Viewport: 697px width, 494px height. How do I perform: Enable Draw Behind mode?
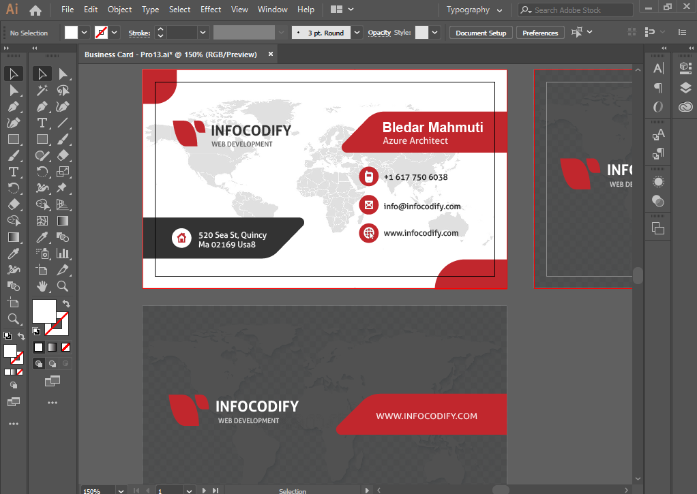[53, 364]
